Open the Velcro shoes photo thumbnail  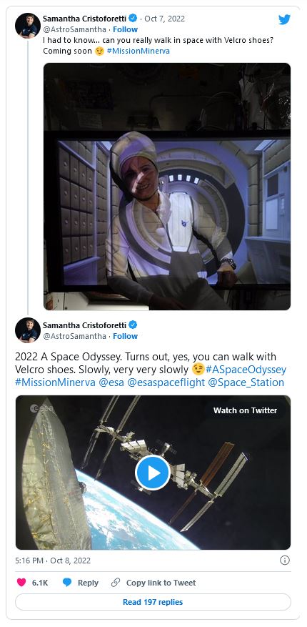point(167,187)
